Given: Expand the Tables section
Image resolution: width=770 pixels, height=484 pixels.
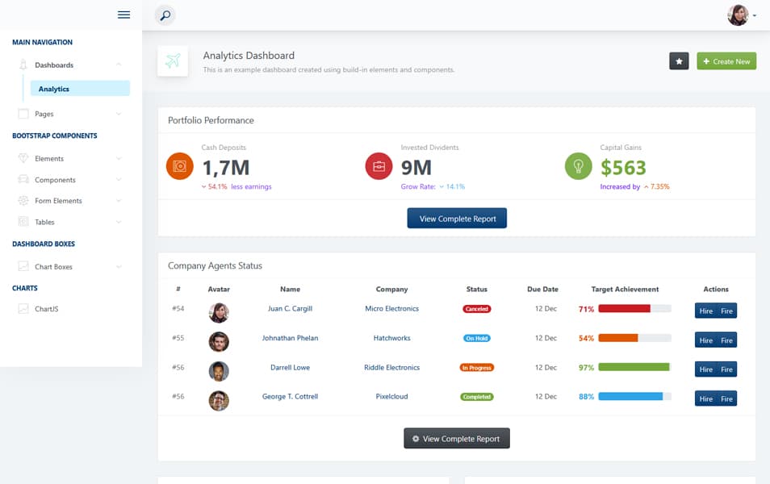Looking at the screenshot, I should pyautogui.click(x=119, y=222).
